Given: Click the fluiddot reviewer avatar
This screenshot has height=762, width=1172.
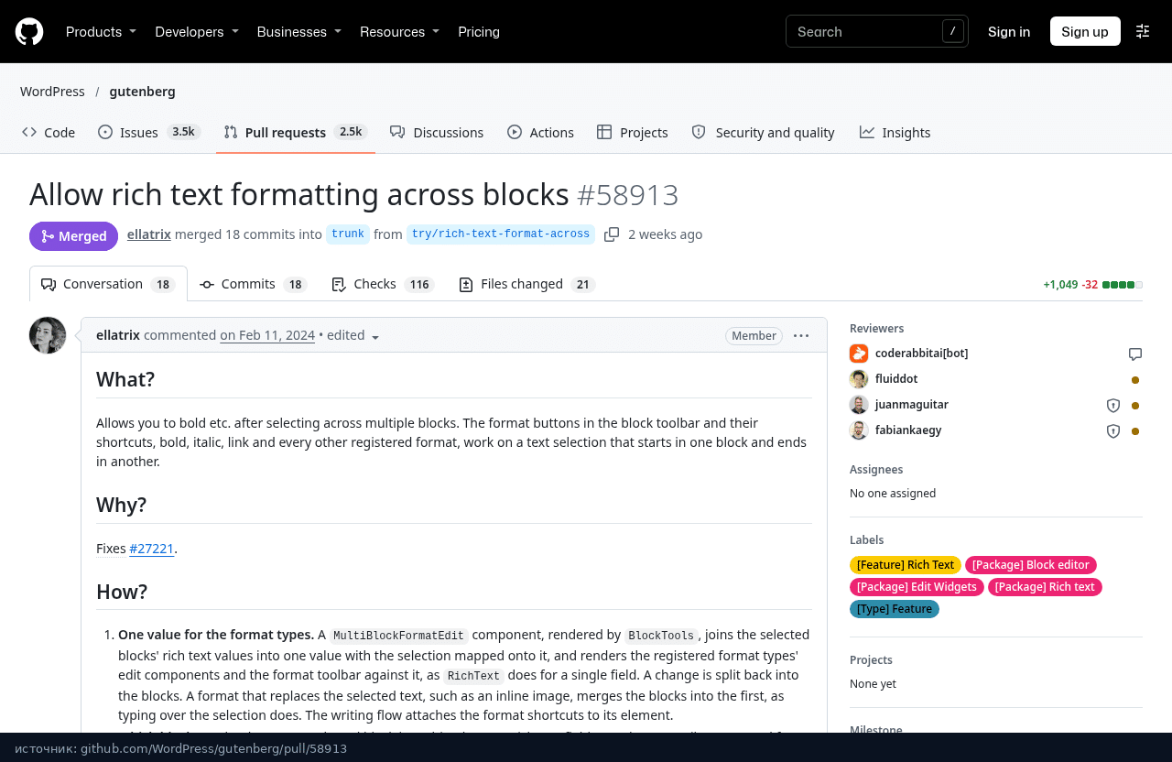Looking at the screenshot, I should 859,379.
